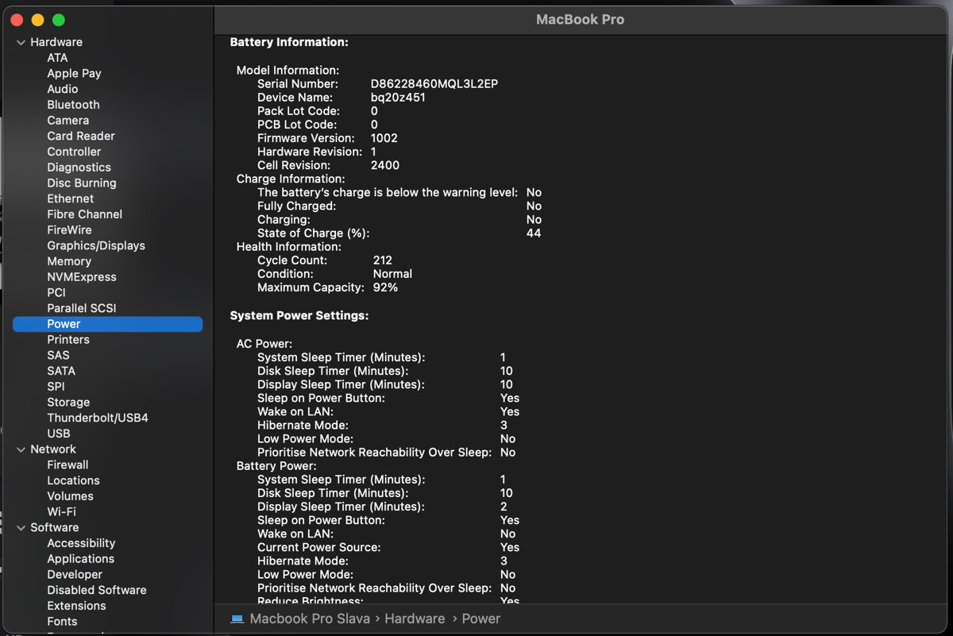This screenshot has height=636, width=953.
Task: Select ATA in the sidebar
Action: point(57,58)
